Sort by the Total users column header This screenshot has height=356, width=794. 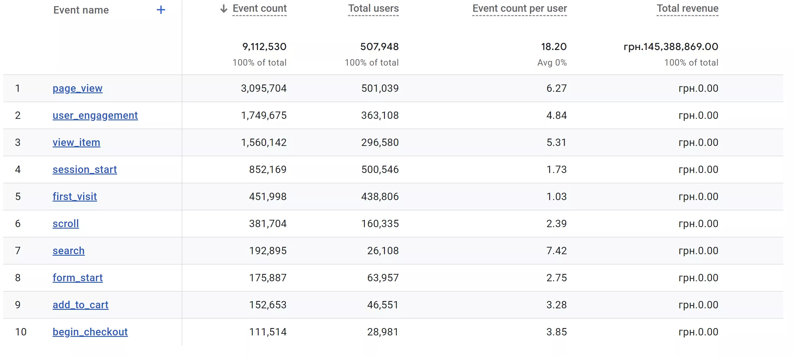(x=373, y=9)
